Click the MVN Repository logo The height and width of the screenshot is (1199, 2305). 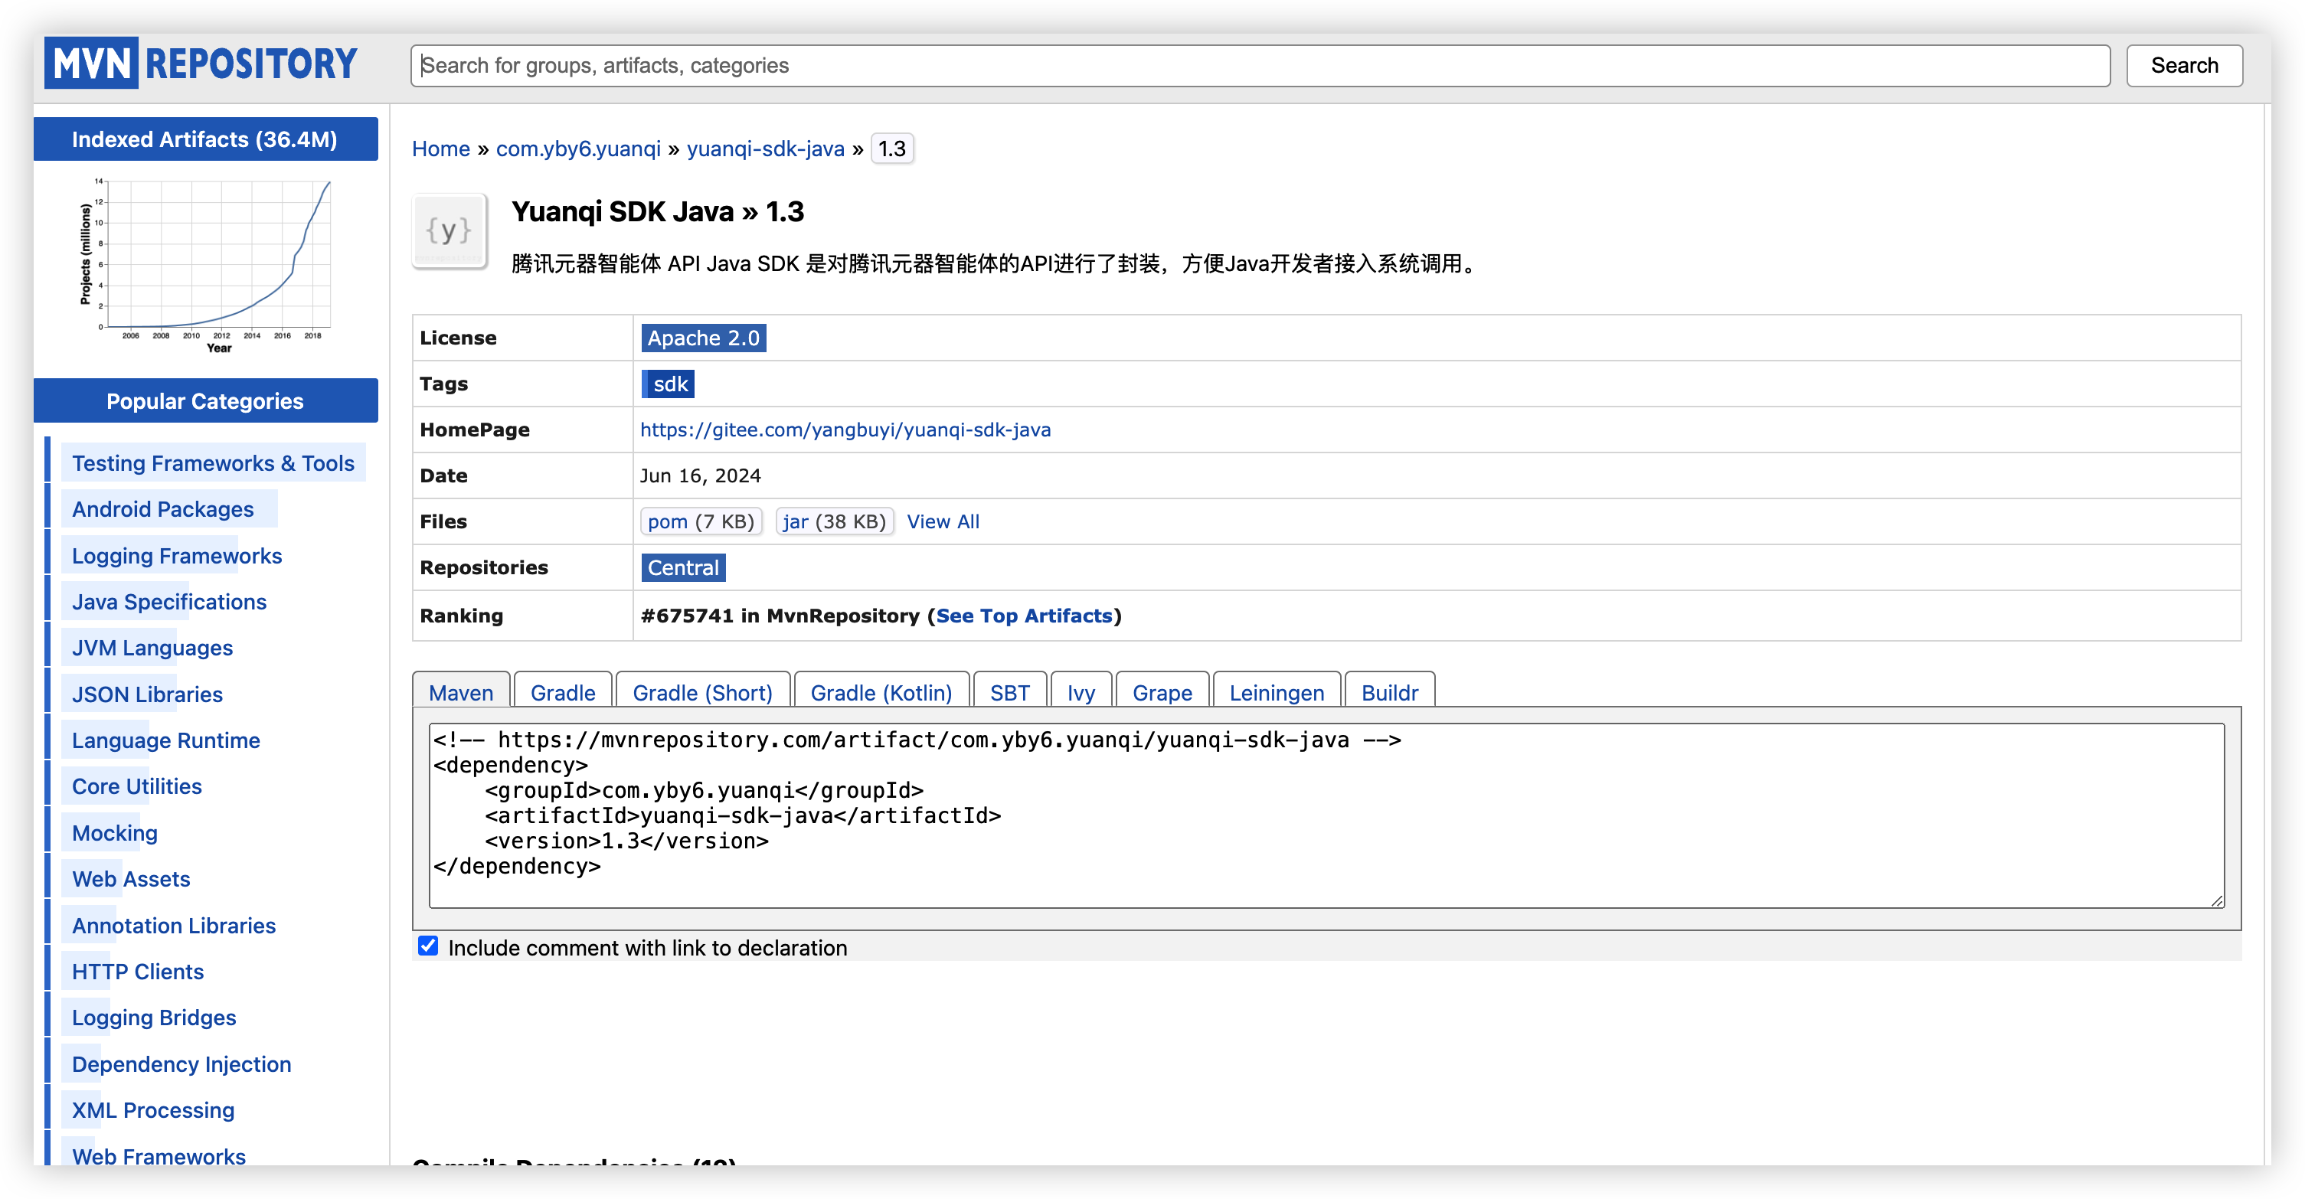tap(201, 64)
